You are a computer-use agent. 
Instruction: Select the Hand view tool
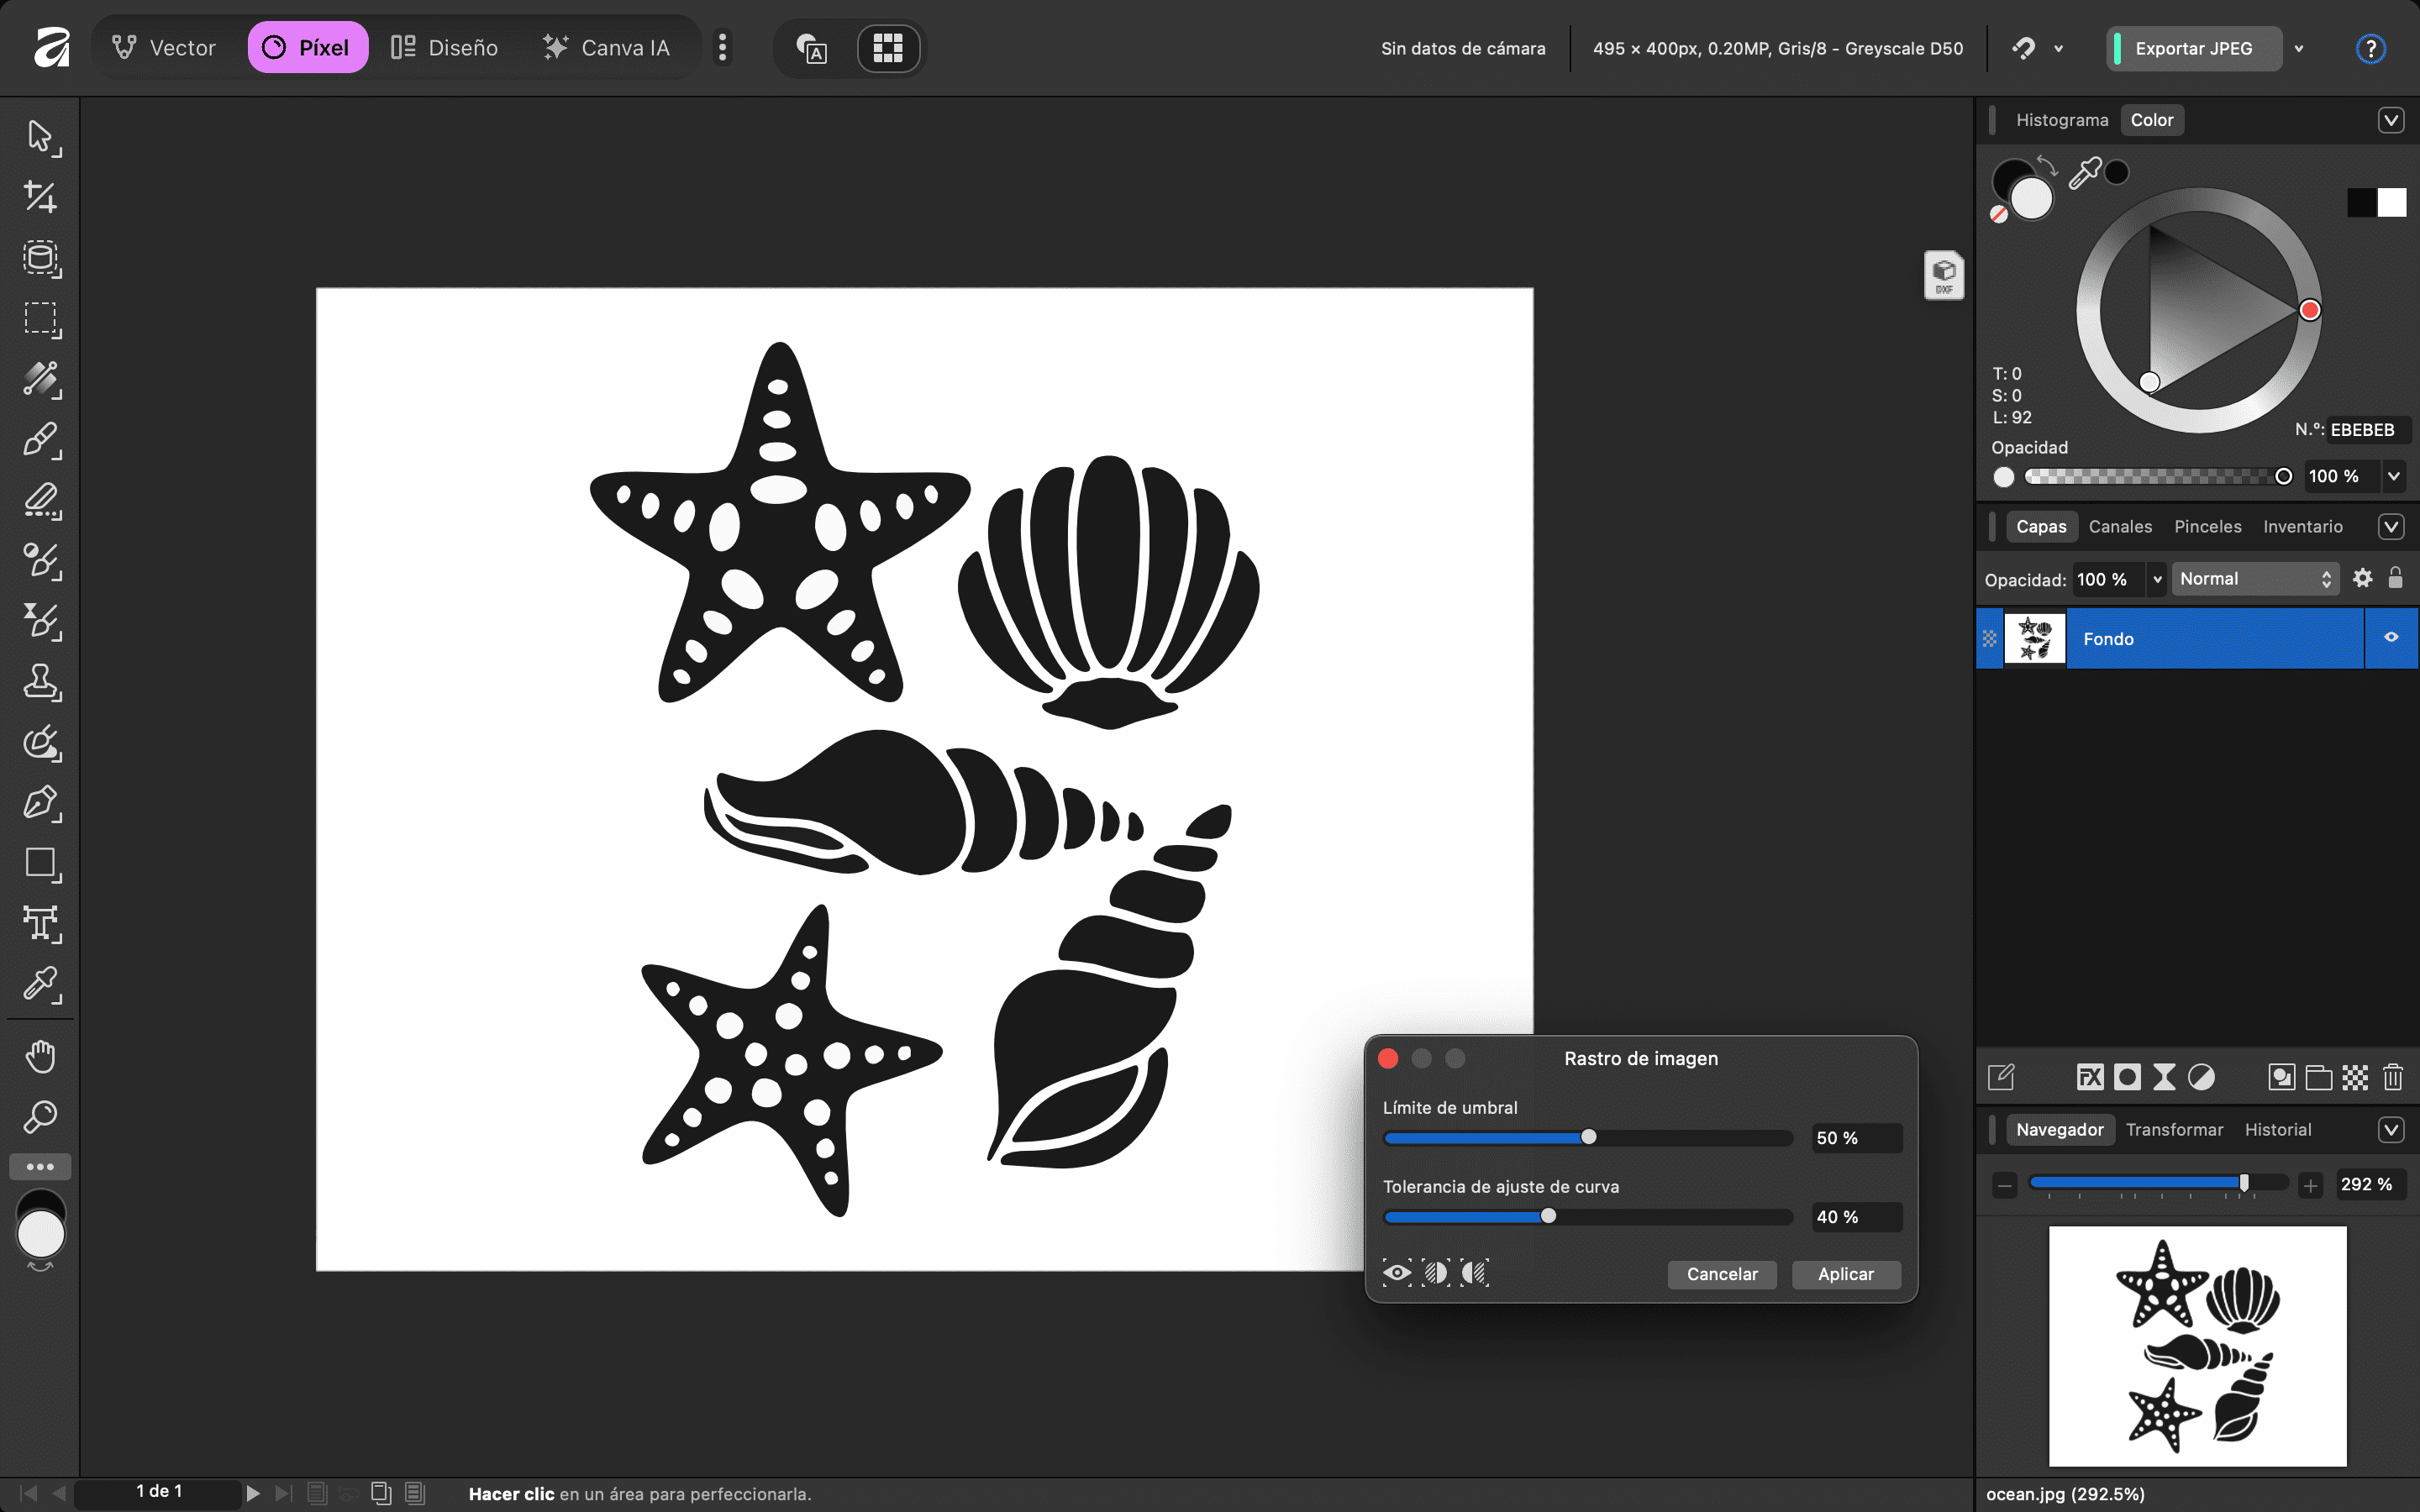coord(40,1056)
